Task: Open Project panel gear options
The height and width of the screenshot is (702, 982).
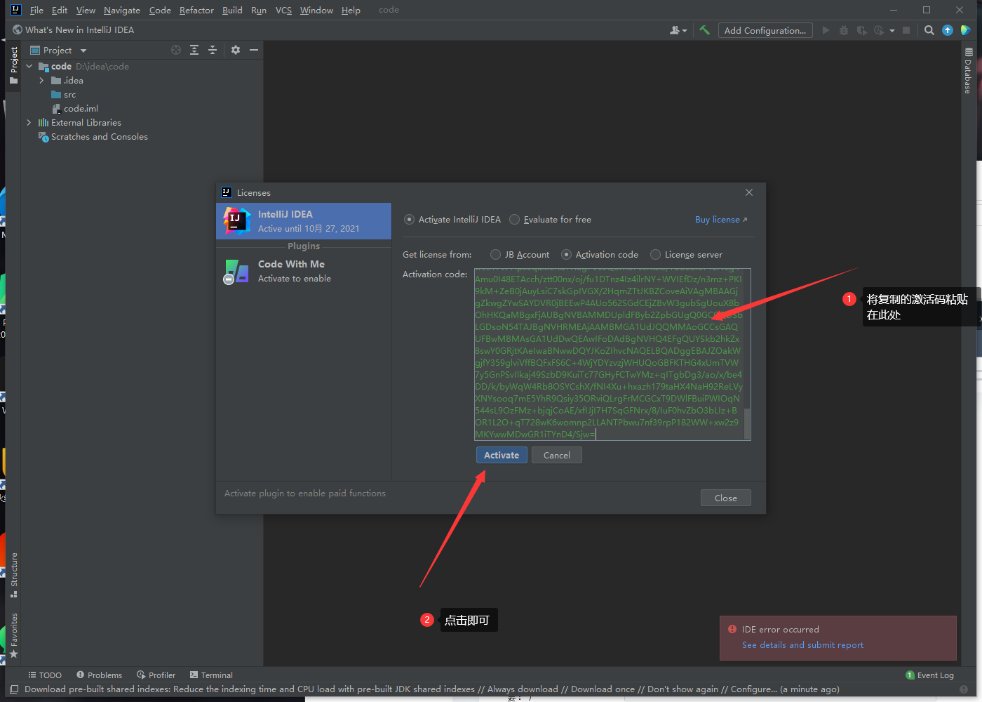Action: [236, 50]
